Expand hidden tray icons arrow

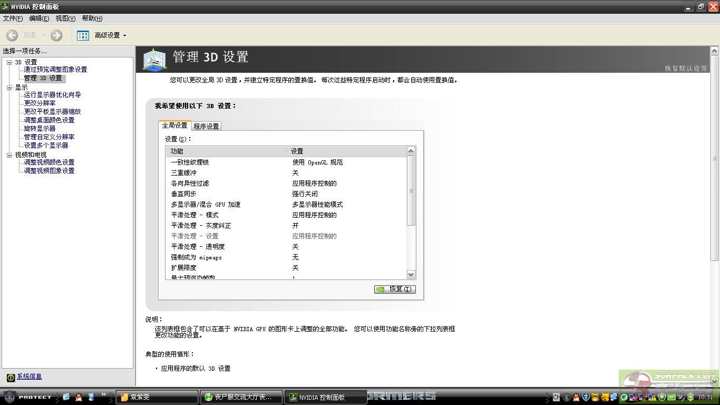567,397
